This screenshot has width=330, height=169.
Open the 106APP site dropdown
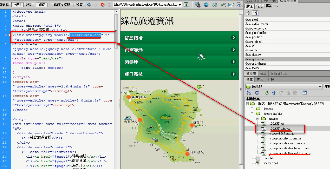coord(320,87)
